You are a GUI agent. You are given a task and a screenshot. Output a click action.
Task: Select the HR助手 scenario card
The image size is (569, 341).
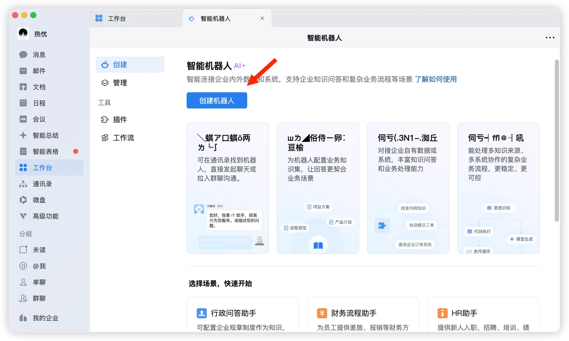pos(483,313)
